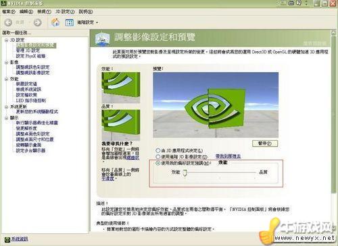This screenshot has width=338, height=246.
Task: Open the Home icon in toolbar
Action: coord(55,22)
